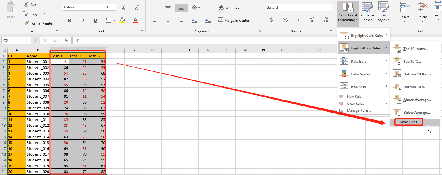Apply Comma Style format

299,20
